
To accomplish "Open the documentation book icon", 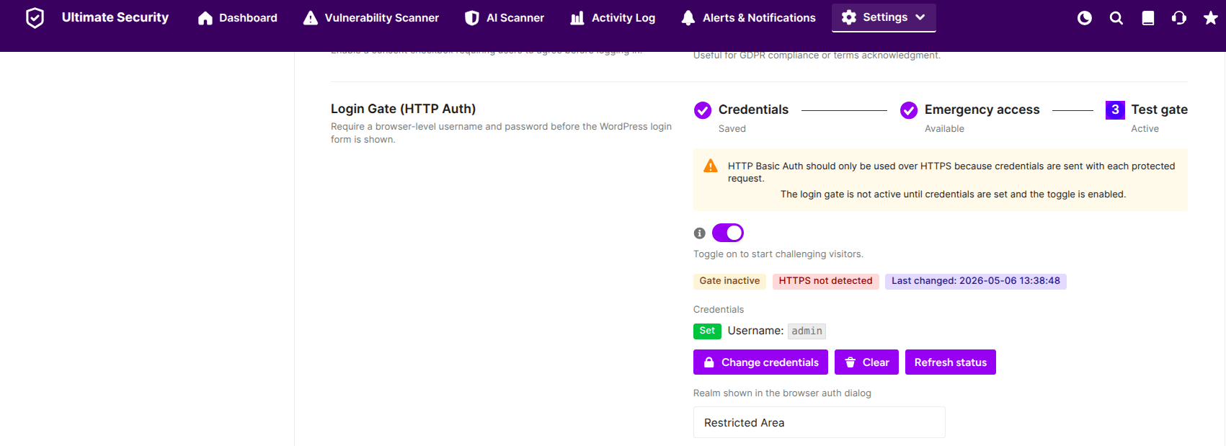I will (x=1148, y=18).
